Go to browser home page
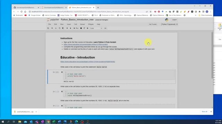This screenshot has width=222, height=124. pyautogui.click(x=25, y=12)
